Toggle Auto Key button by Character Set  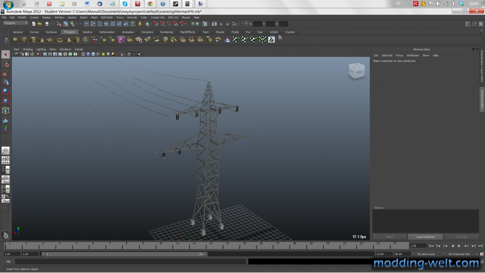[x=476, y=254]
